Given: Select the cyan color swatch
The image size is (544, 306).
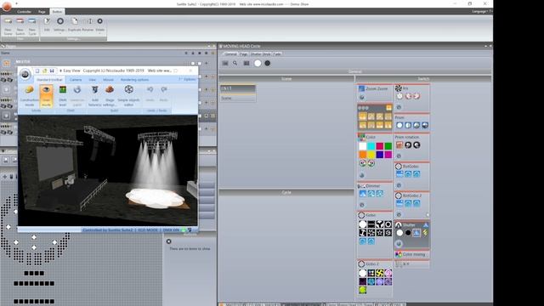Looking at the screenshot, I should point(371,145).
